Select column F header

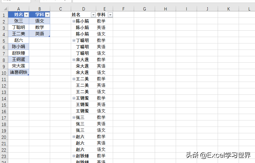pyautogui.click(x=124, y=9)
